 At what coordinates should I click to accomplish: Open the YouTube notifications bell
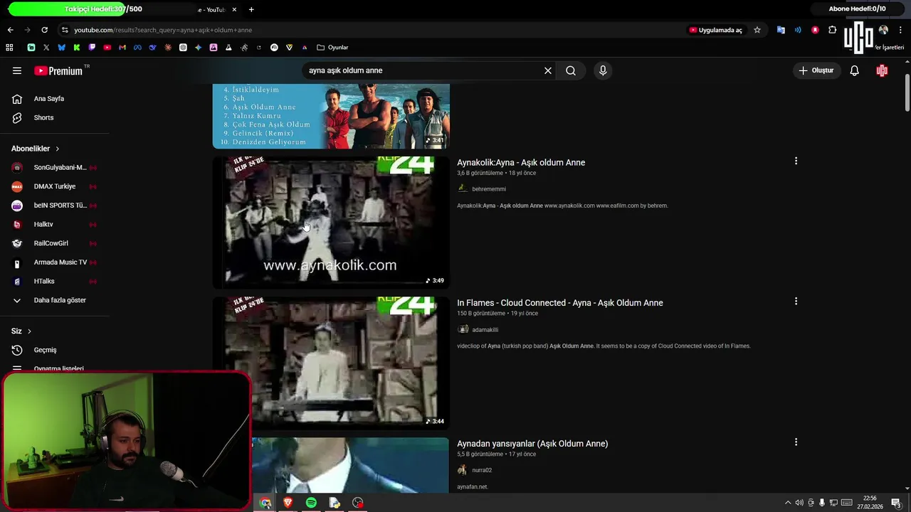[854, 70]
